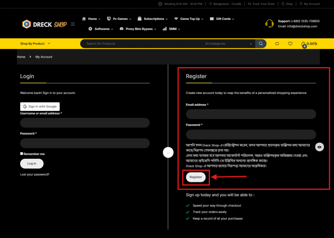The width and height of the screenshot is (334, 238).
Task: Expand the Game Top Up menu chevron
Action: pyautogui.click(x=202, y=19)
